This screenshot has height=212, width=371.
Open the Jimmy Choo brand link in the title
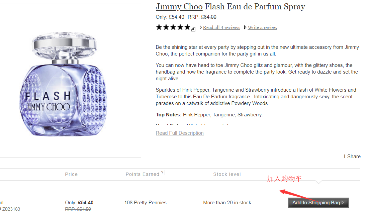pos(179,7)
